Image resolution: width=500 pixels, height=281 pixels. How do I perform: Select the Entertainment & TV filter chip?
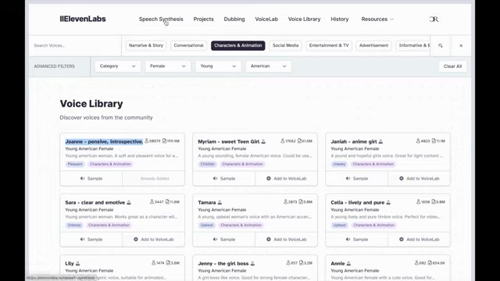click(329, 45)
